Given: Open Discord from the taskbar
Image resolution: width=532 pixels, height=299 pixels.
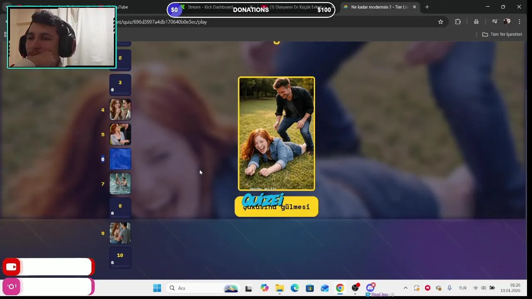Looking at the screenshot, I should (370, 288).
